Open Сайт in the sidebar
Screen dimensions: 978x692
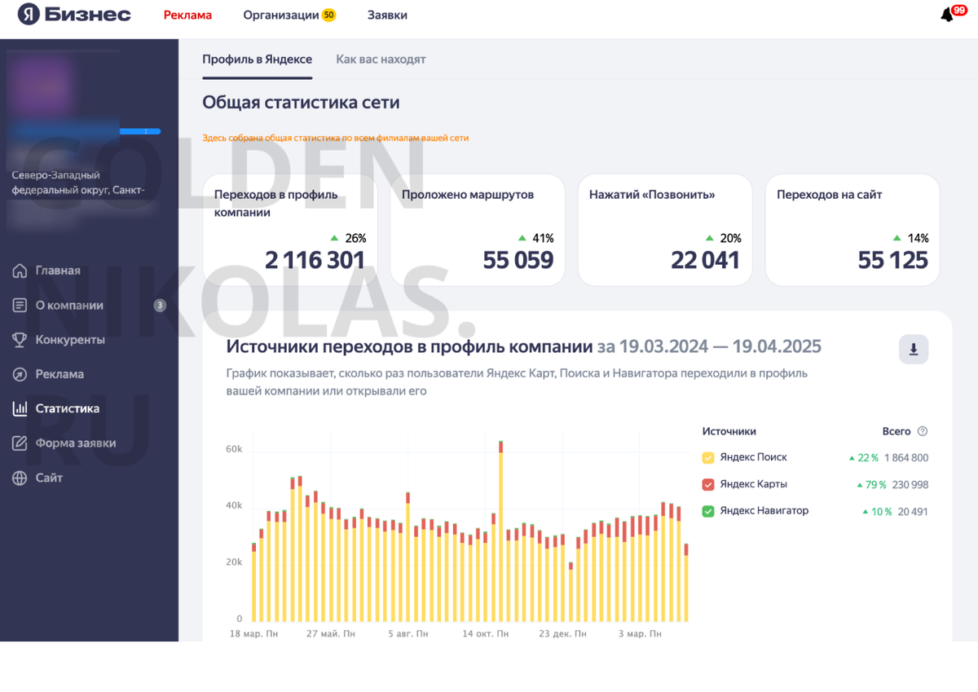(x=49, y=478)
